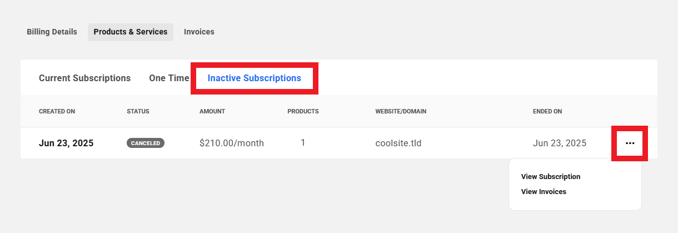This screenshot has width=678, height=233.
Task: Show Current Subscriptions list
Action: [x=84, y=78]
